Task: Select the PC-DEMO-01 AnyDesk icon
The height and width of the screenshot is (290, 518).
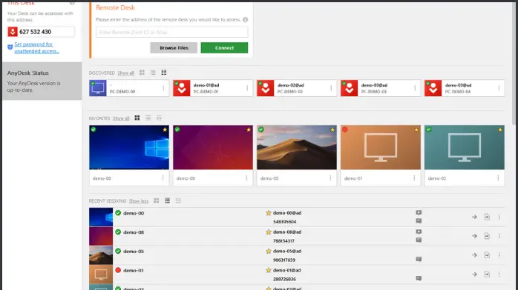Action: [182, 88]
